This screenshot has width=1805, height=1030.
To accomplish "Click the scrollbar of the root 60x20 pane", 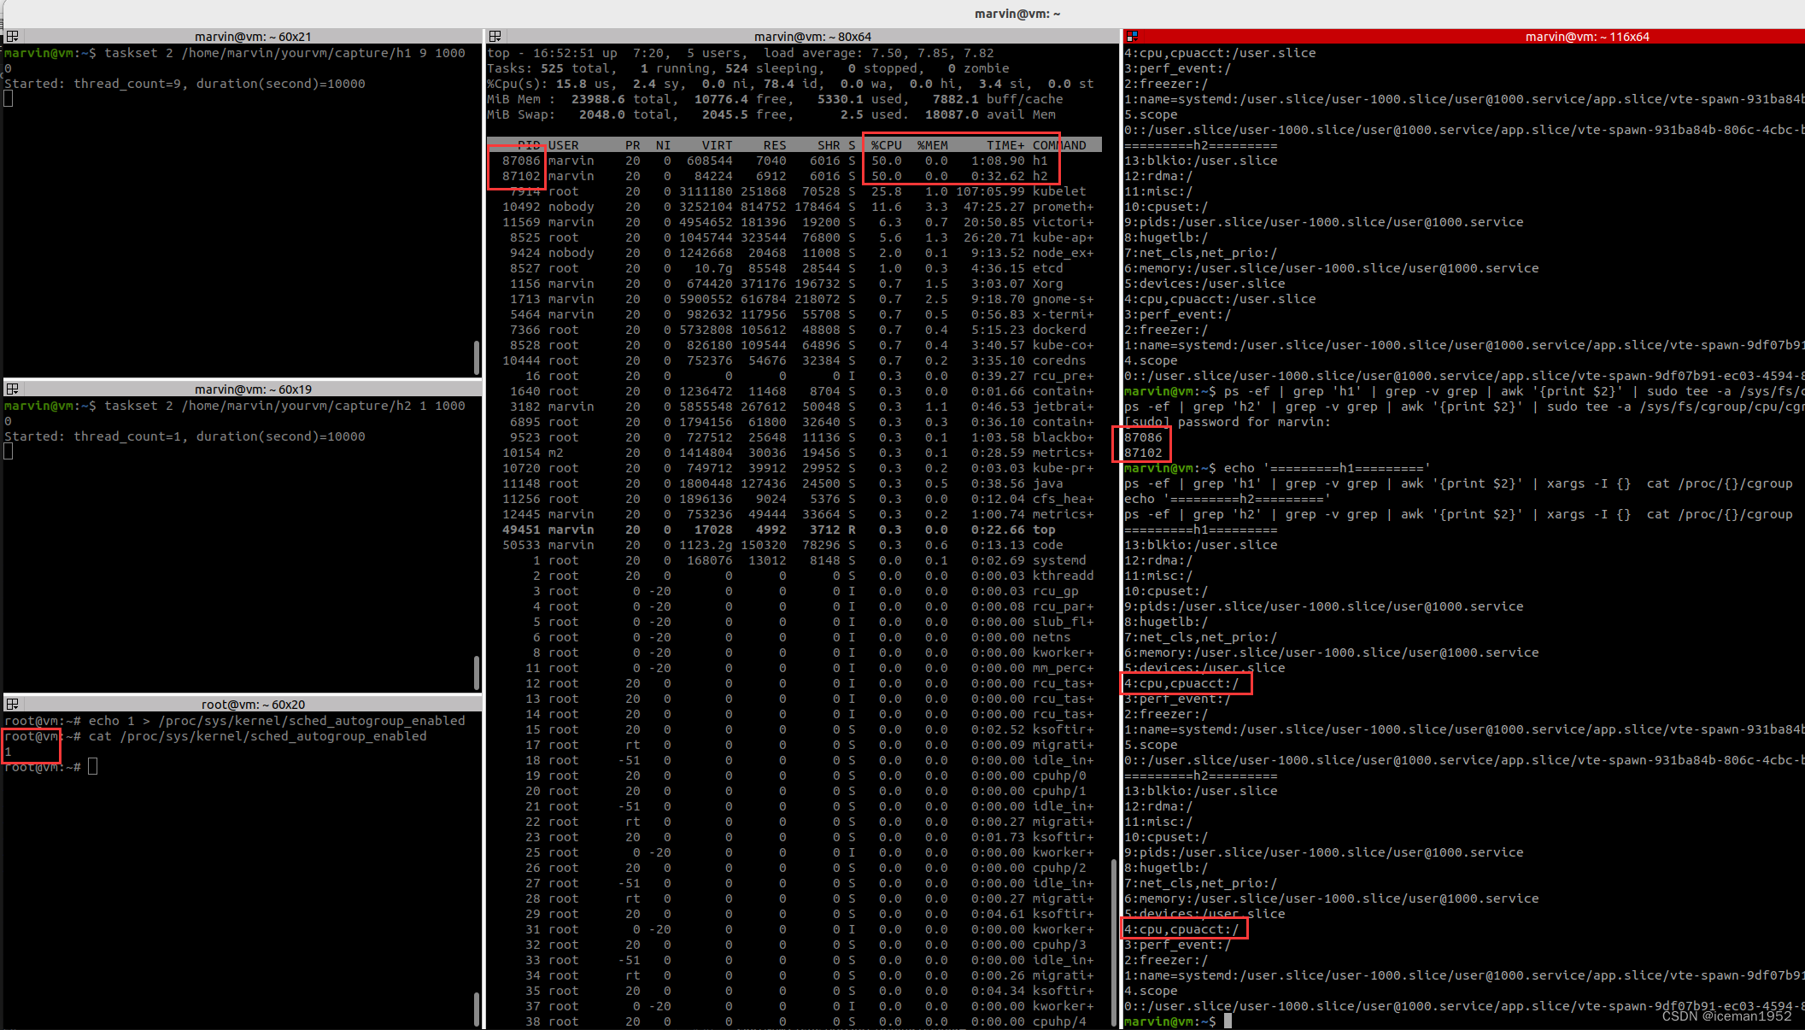I will 477,1009.
